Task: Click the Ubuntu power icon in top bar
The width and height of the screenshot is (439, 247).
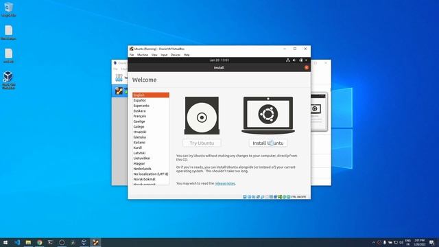Action: (x=300, y=60)
